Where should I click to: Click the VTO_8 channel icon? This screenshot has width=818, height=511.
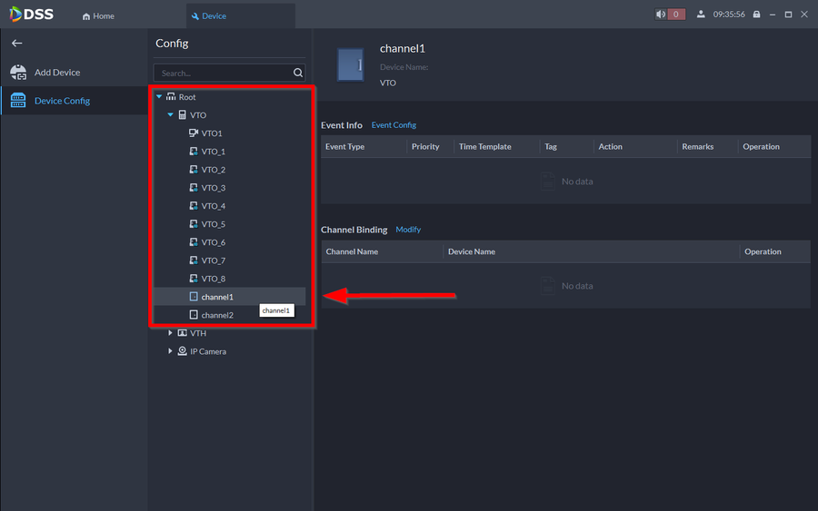pos(194,279)
